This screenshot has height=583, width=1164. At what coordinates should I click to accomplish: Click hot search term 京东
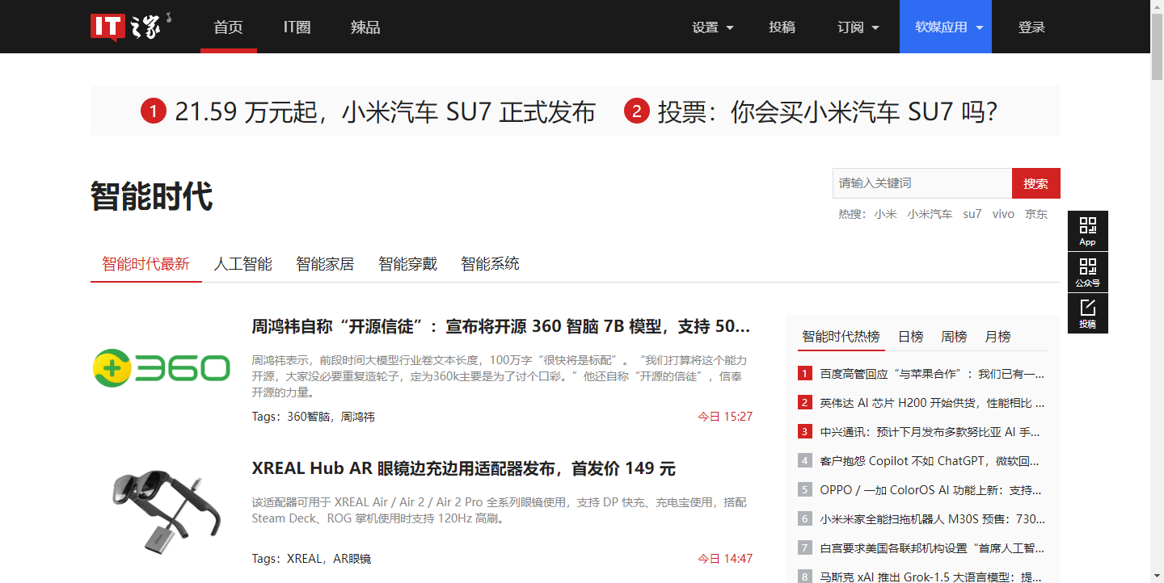(1036, 214)
